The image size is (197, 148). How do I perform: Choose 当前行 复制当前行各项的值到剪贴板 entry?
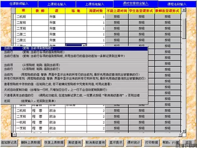(74, 52)
